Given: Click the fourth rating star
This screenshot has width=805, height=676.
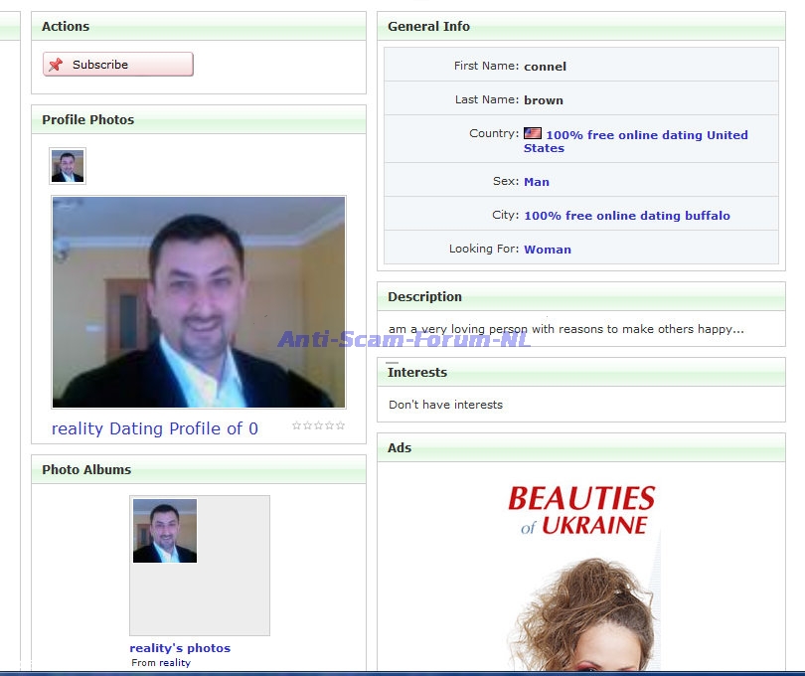Looking at the screenshot, I should pos(330,425).
